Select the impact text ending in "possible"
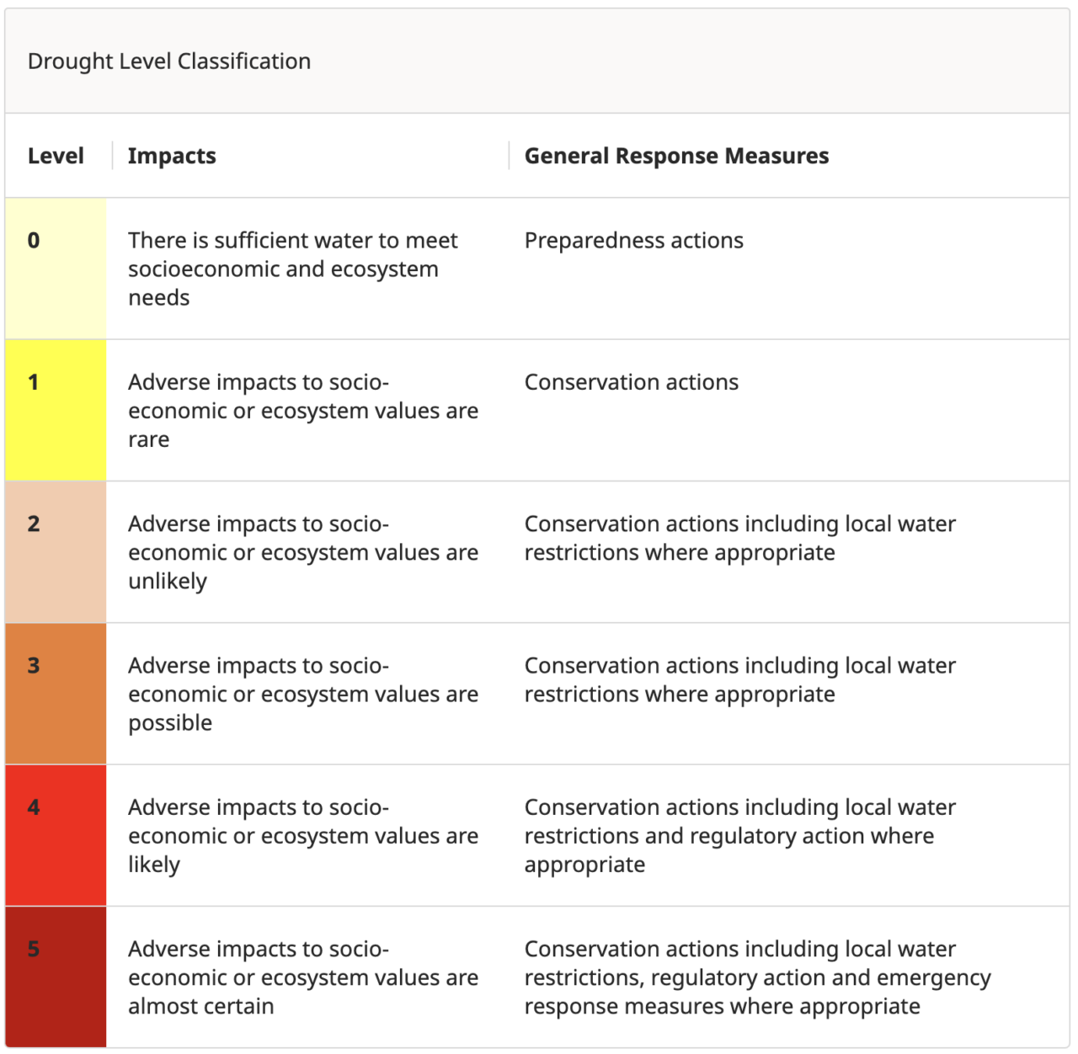The width and height of the screenshot is (1078, 1054). click(302, 694)
